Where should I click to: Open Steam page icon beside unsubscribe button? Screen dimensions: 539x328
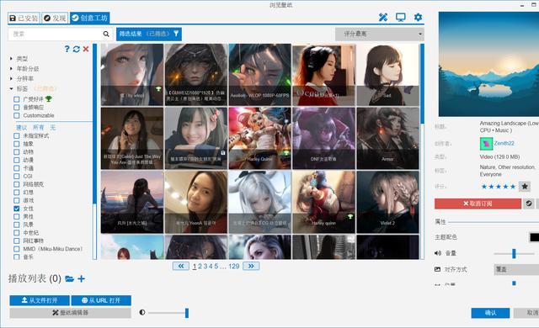pos(529,204)
